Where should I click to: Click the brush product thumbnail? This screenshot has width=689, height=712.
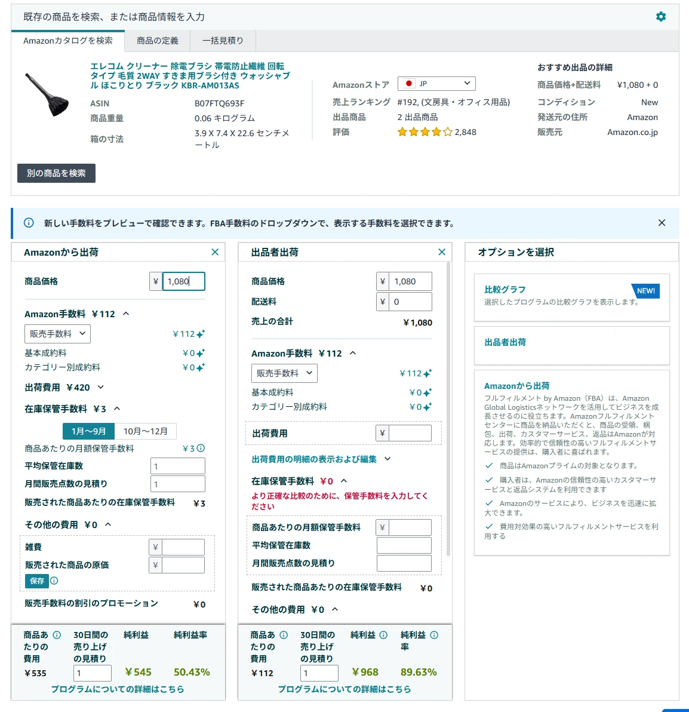[47, 95]
